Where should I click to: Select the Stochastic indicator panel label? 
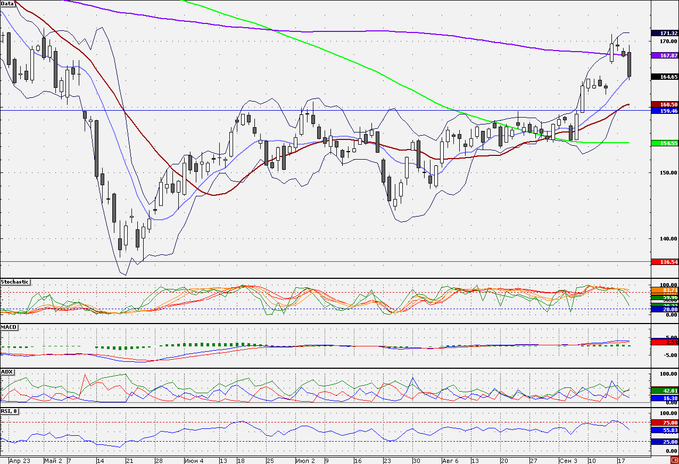[15, 281]
